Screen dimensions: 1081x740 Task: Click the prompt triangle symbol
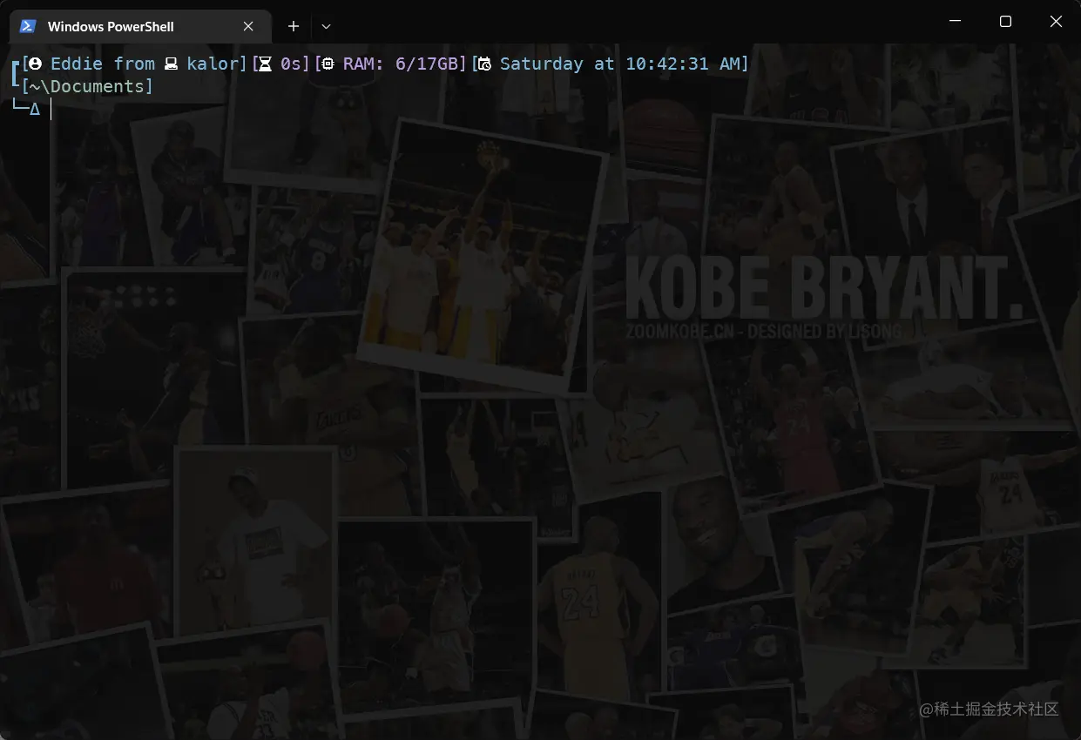pyautogui.click(x=35, y=109)
